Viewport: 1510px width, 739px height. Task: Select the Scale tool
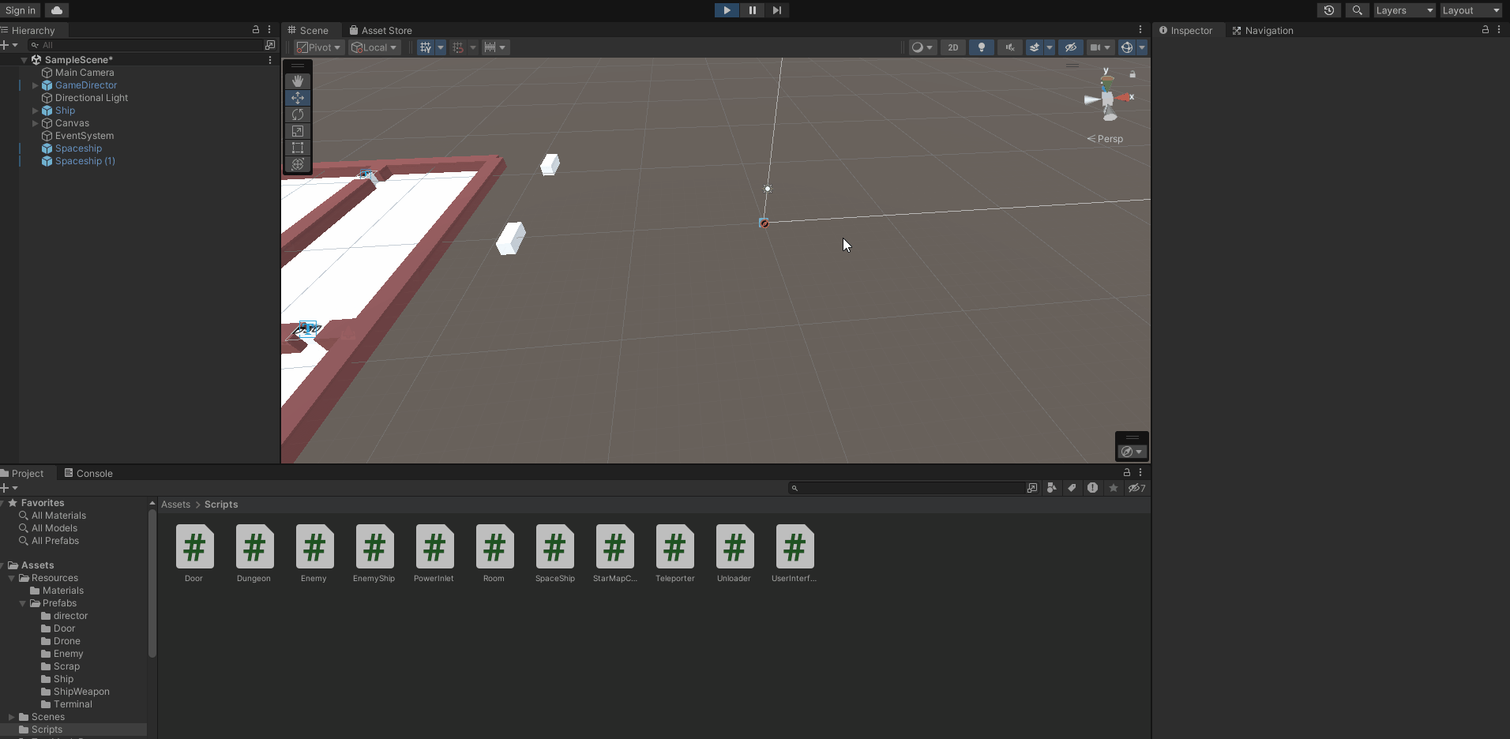tap(297, 131)
